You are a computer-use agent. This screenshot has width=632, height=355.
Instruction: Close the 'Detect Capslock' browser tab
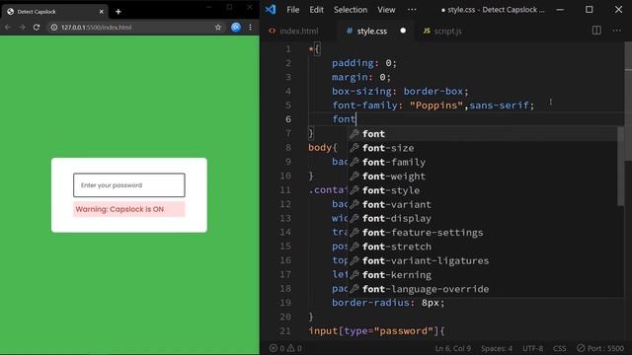[x=102, y=12]
